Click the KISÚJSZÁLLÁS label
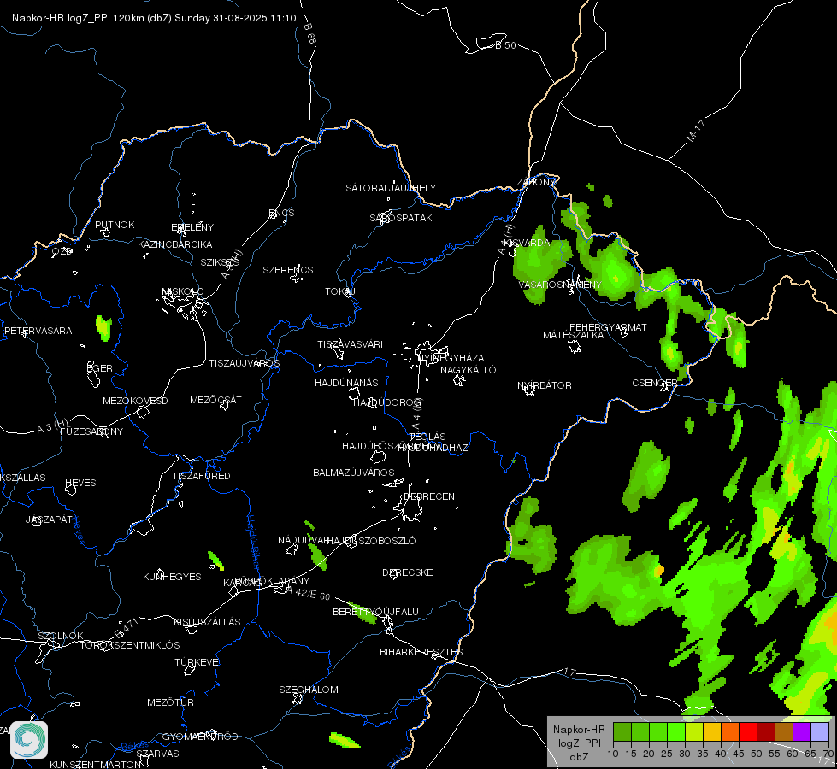This screenshot has height=769, width=837. tap(207, 622)
